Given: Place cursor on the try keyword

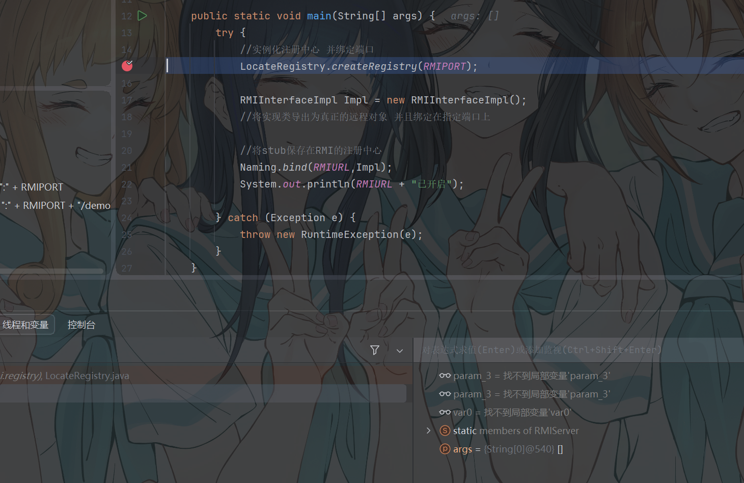Looking at the screenshot, I should pos(225,33).
